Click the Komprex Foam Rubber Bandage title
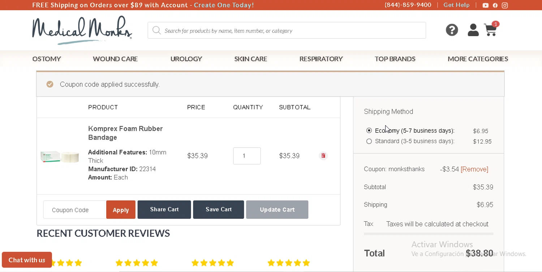Viewport: 542px width, 272px height. pos(125,133)
